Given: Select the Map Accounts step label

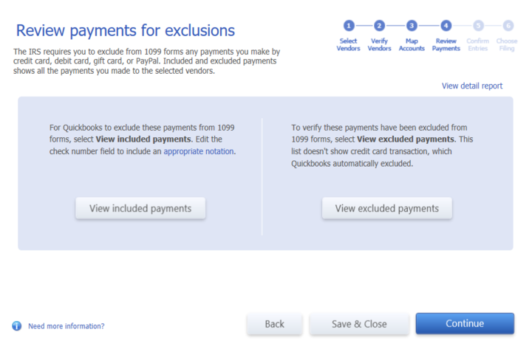Looking at the screenshot, I should (412, 44).
